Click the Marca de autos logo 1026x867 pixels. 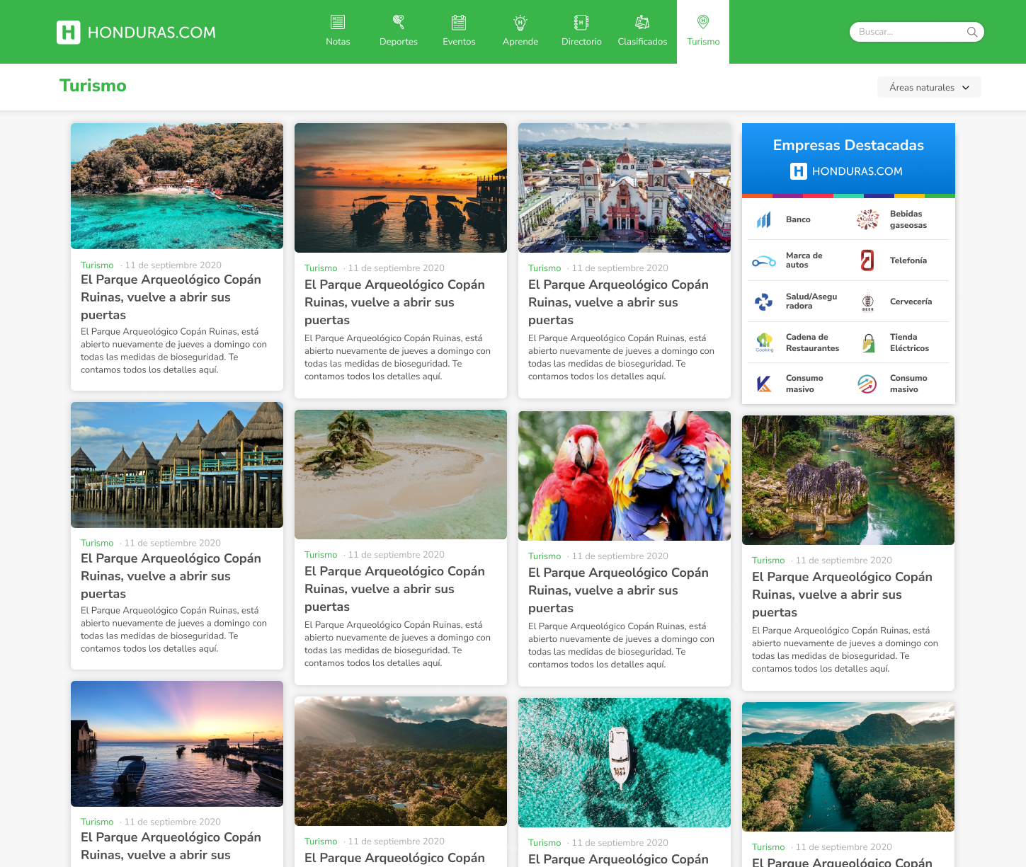coord(764,261)
